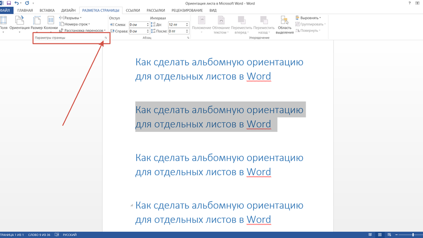Click the Save icon in quick access toolbar

9,3
